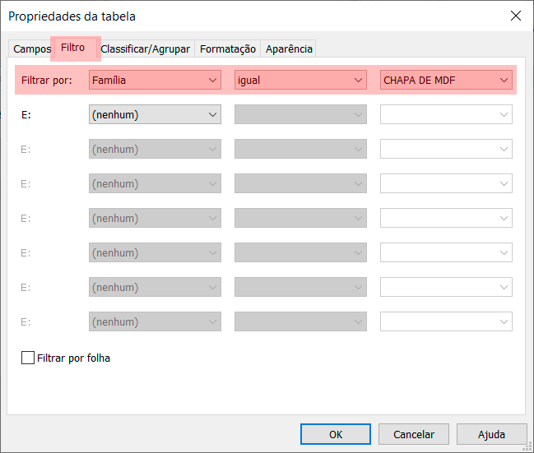
Task: Click the dropdown arrow beside Família
Action: (x=213, y=81)
